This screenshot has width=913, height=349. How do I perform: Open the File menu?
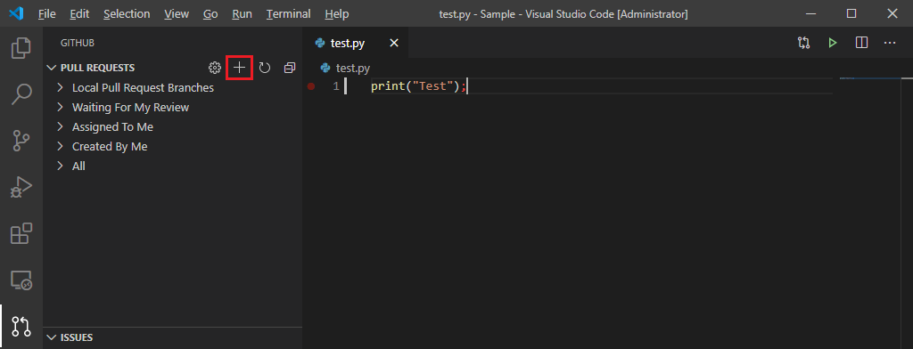tap(47, 13)
